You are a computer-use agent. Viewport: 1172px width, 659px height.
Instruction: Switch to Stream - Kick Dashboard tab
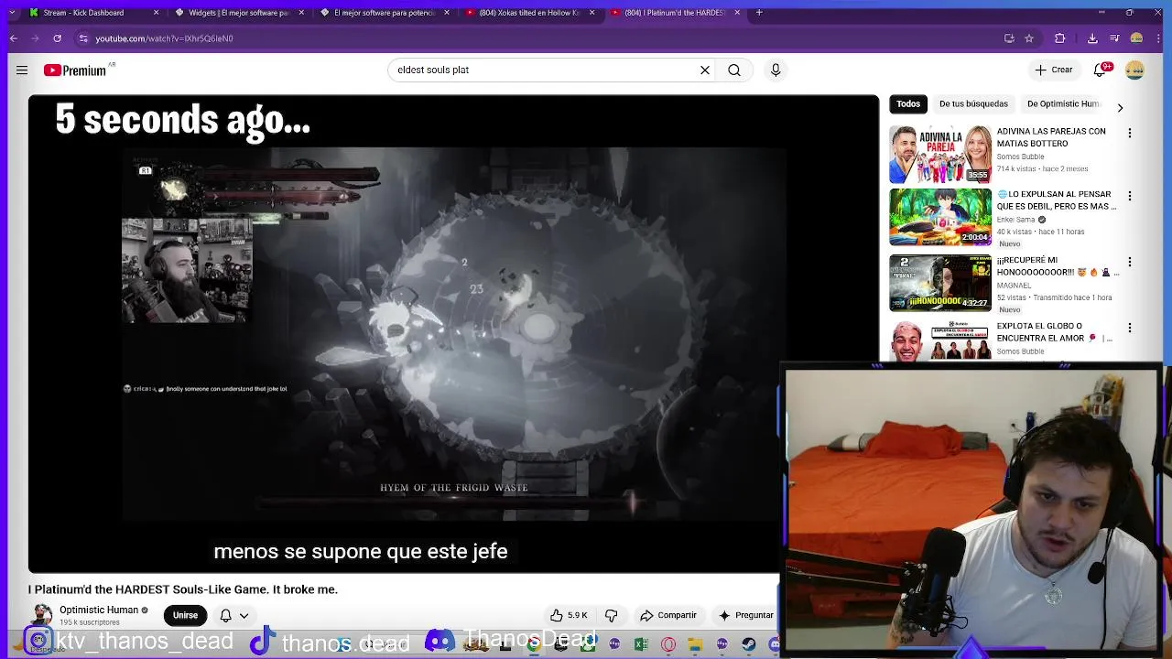coord(93,13)
